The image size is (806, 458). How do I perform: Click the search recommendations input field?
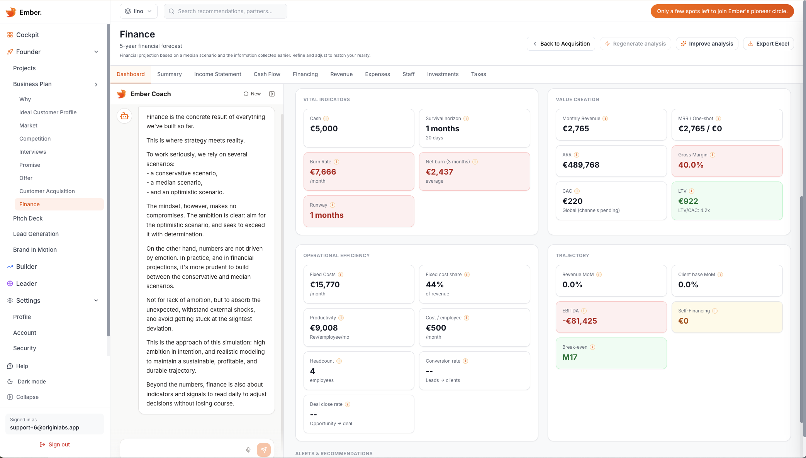[x=225, y=11]
